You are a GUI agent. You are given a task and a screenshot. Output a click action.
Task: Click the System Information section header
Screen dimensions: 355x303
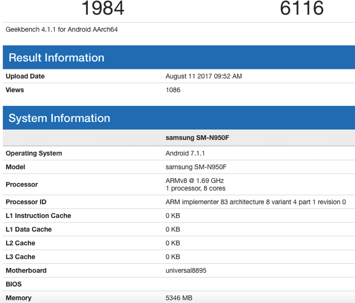(179, 118)
